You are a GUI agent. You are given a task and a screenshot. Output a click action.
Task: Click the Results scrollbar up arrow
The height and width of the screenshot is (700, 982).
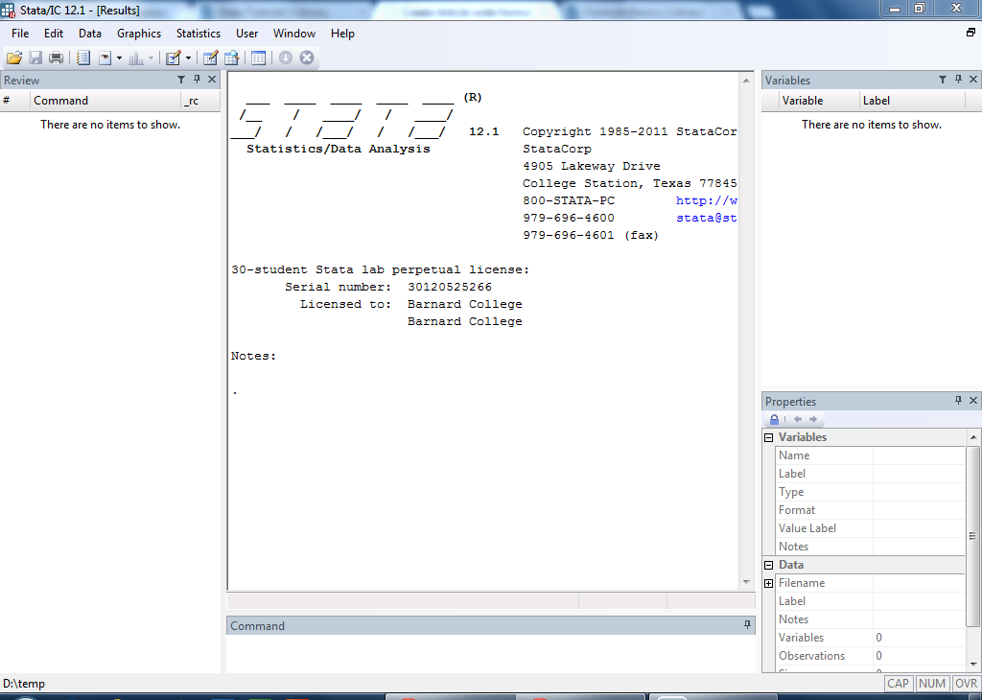pos(746,81)
